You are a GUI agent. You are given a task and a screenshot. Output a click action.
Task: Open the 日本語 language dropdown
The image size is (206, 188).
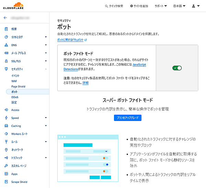pos(179,6)
